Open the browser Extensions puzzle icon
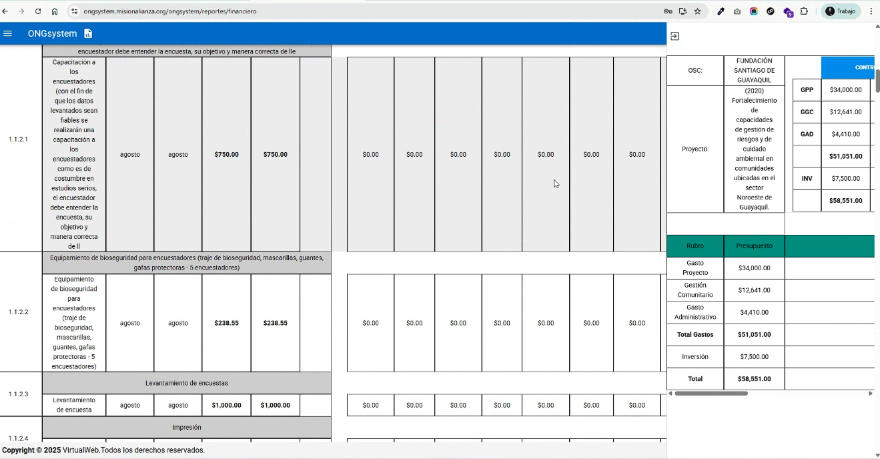 tap(804, 11)
